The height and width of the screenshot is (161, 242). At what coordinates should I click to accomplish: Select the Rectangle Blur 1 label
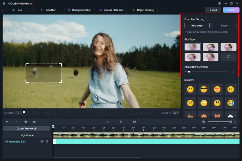pos(18,142)
